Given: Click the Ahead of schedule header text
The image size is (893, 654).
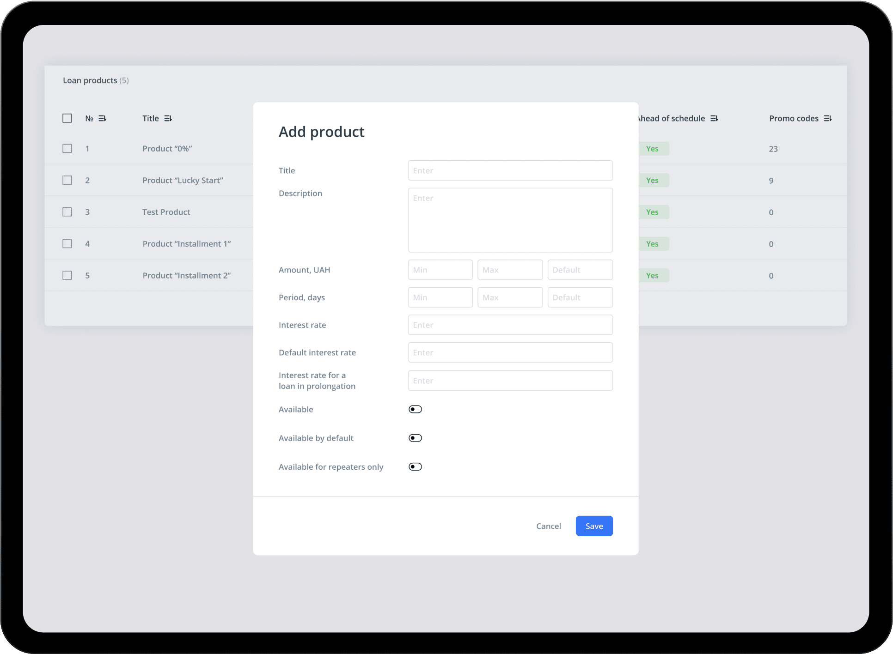Looking at the screenshot, I should (x=672, y=118).
